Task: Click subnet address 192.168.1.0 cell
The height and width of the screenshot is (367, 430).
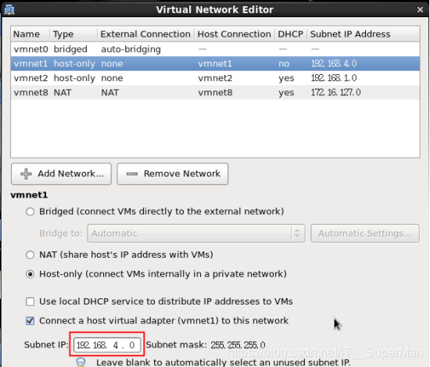Action: [x=334, y=78]
